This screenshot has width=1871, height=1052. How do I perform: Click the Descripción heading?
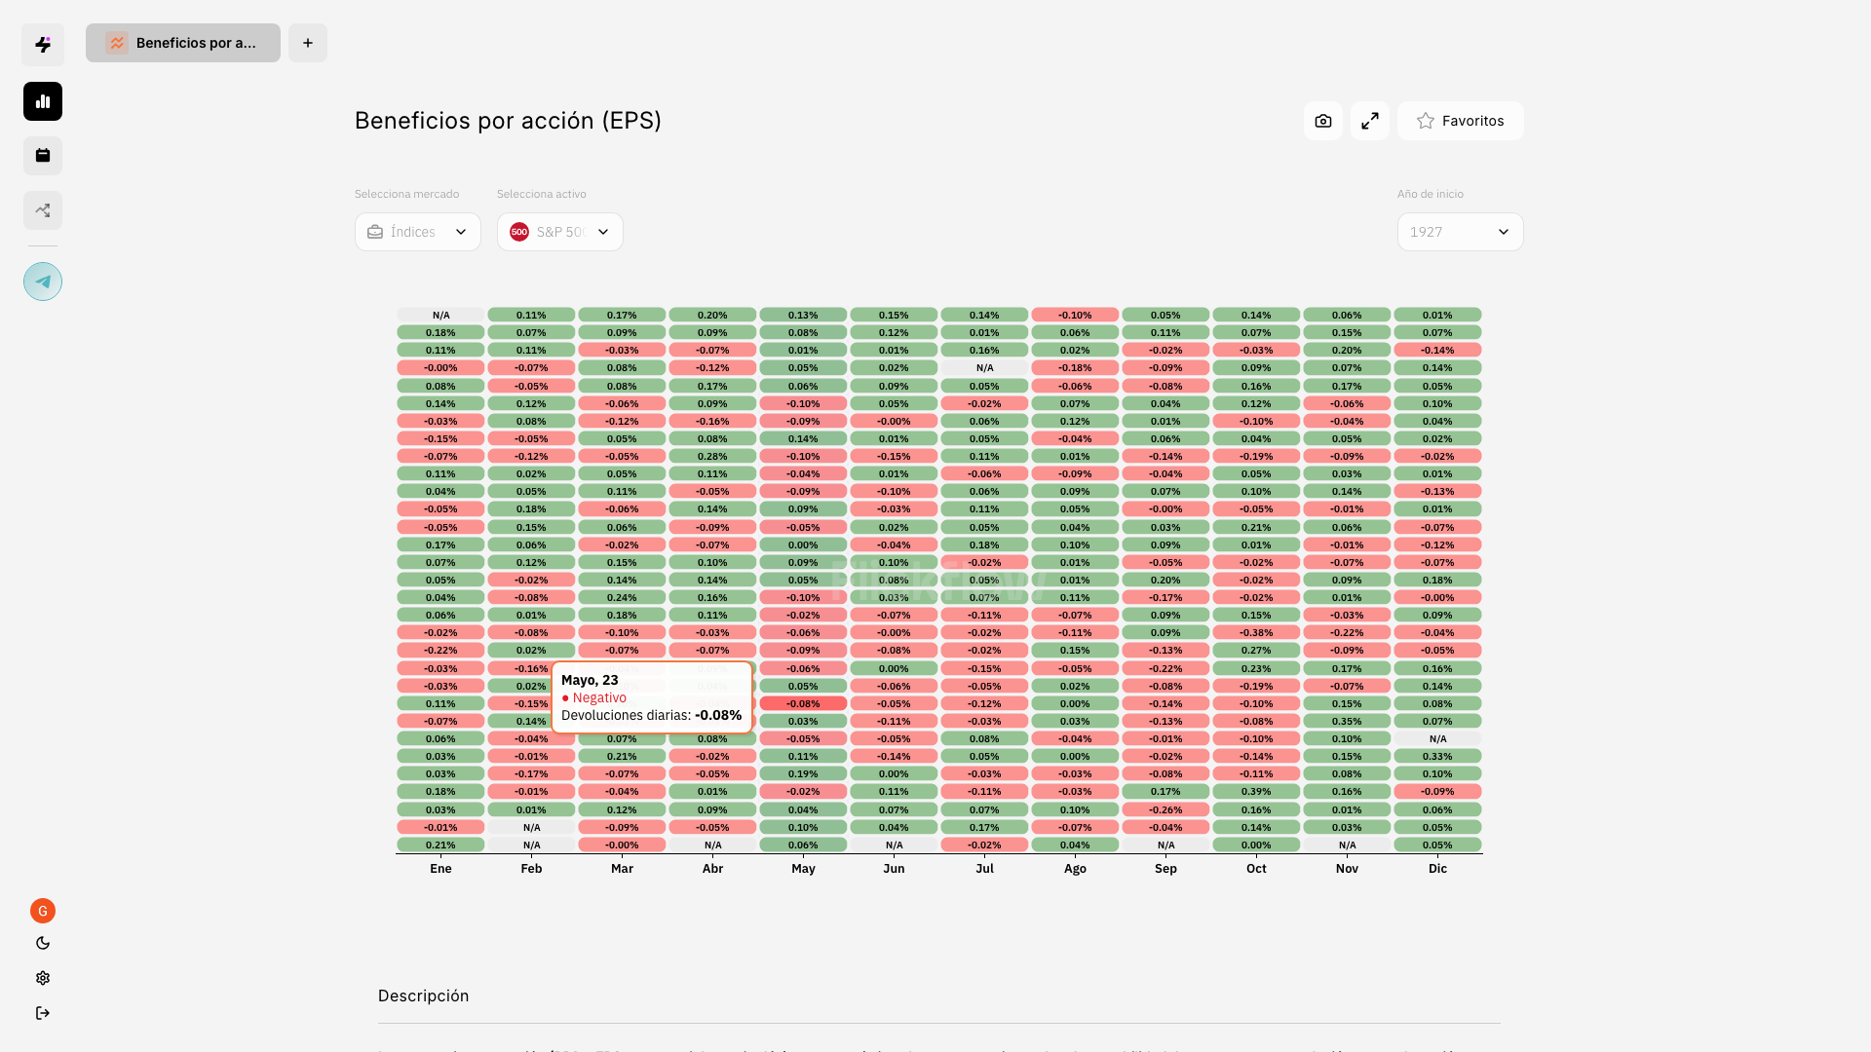point(424,996)
